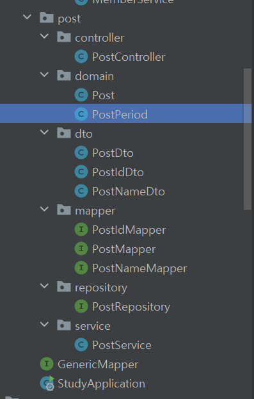This screenshot has width=254, height=399.
Task: Open the GenericMapper file
Action: pos(98,364)
